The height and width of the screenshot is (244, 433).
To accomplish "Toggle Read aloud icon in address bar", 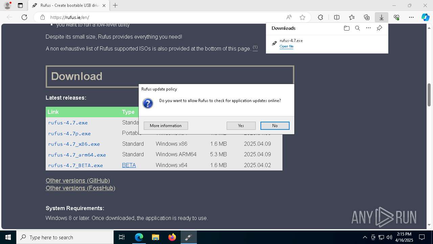I will click(x=289, y=17).
